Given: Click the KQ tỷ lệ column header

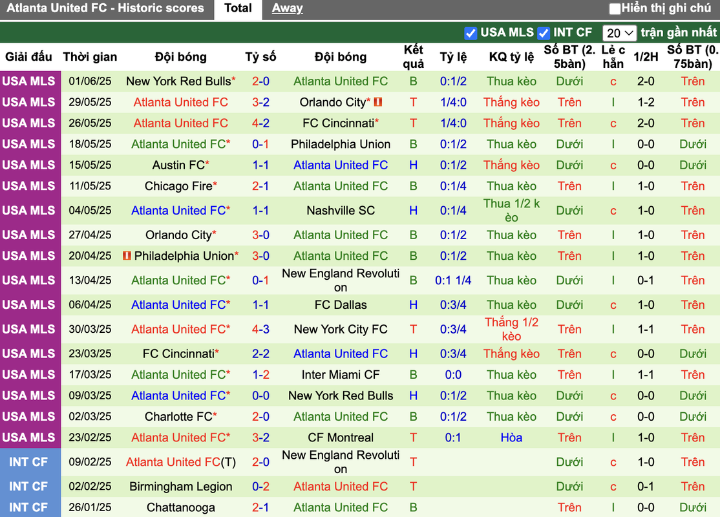Looking at the screenshot, I should click(x=511, y=57).
